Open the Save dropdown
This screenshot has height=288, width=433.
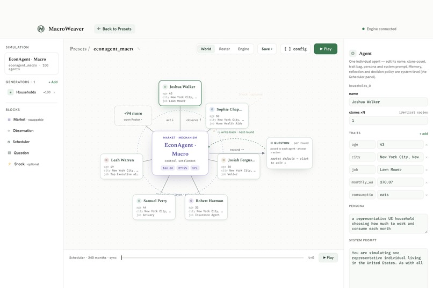pos(267,49)
